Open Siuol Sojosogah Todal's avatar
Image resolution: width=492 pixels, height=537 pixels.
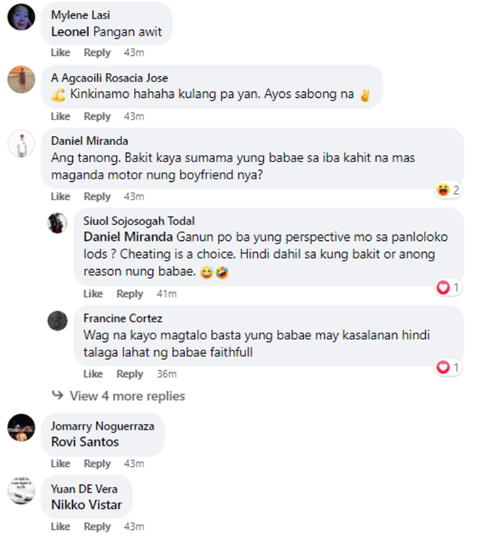tap(58, 223)
